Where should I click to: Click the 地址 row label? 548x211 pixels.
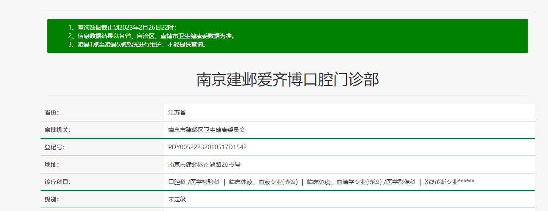click(52, 164)
